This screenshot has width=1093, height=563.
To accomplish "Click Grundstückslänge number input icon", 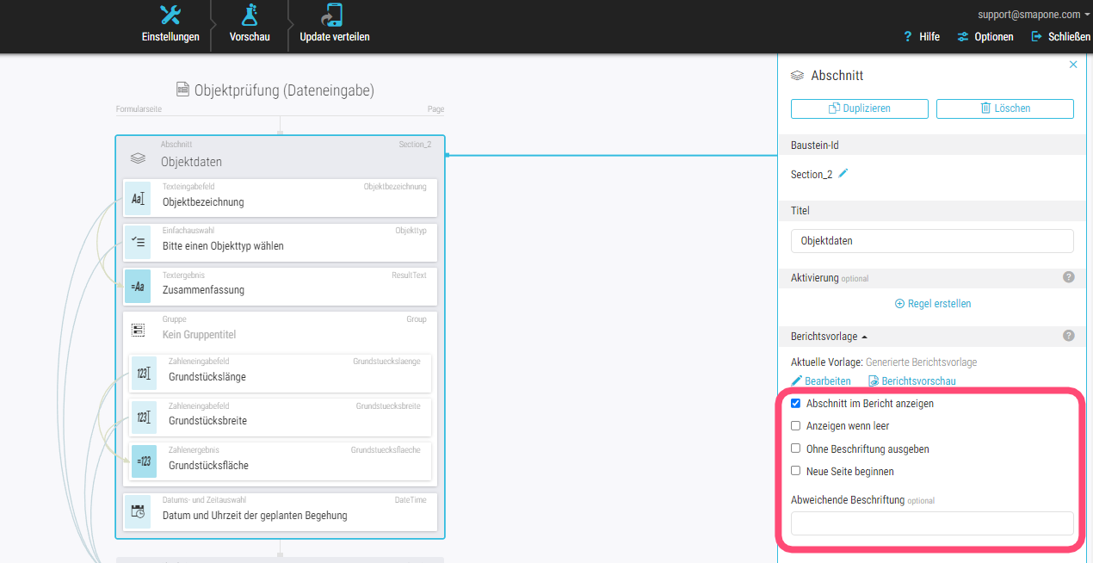I will [x=144, y=373].
